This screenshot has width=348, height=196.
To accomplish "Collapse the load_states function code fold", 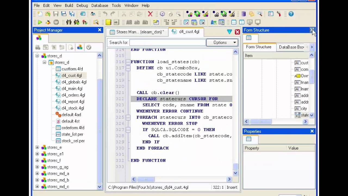I will (128, 62).
